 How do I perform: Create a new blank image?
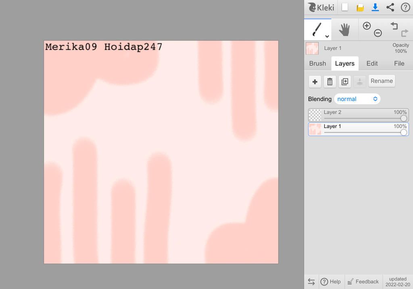tap(345, 7)
